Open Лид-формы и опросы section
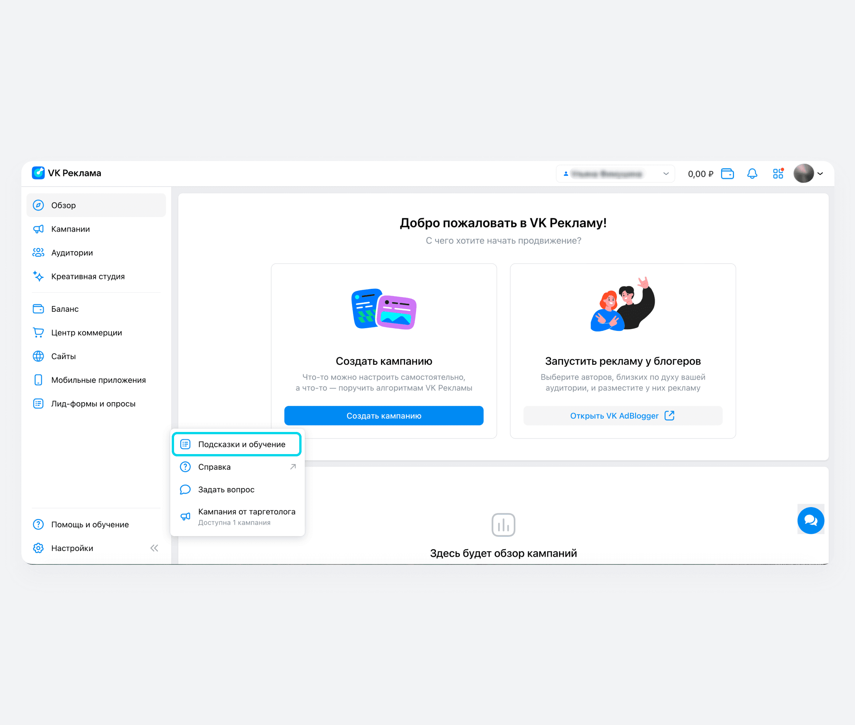855x725 pixels. (96, 404)
